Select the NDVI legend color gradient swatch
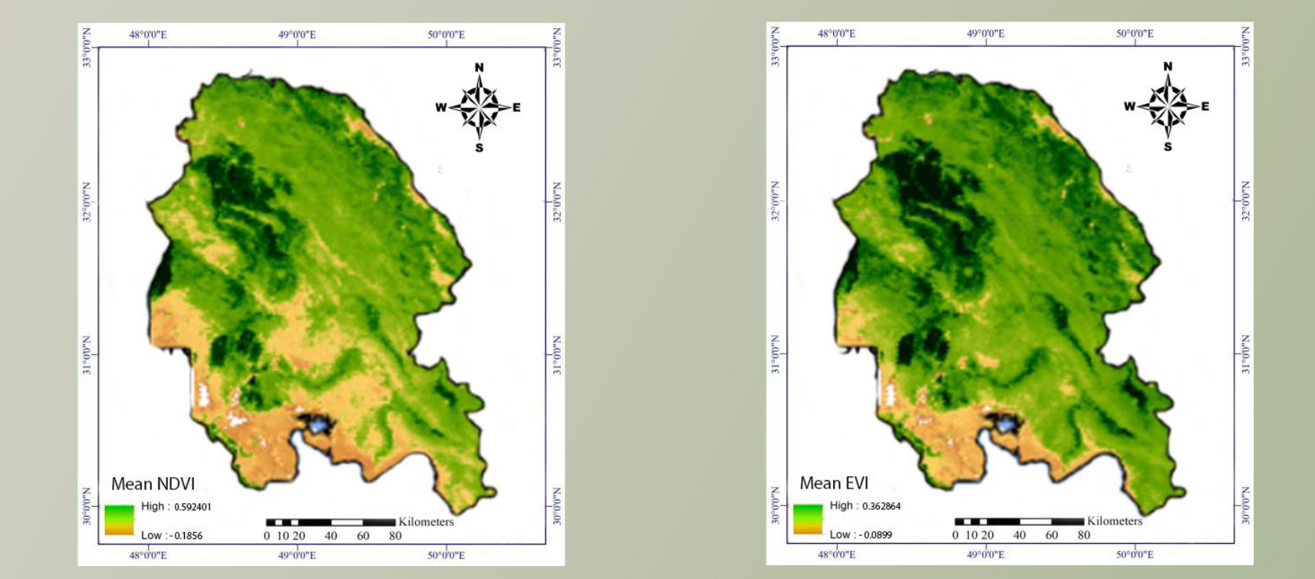Image resolution: width=1315 pixels, height=579 pixels. pos(119,519)
